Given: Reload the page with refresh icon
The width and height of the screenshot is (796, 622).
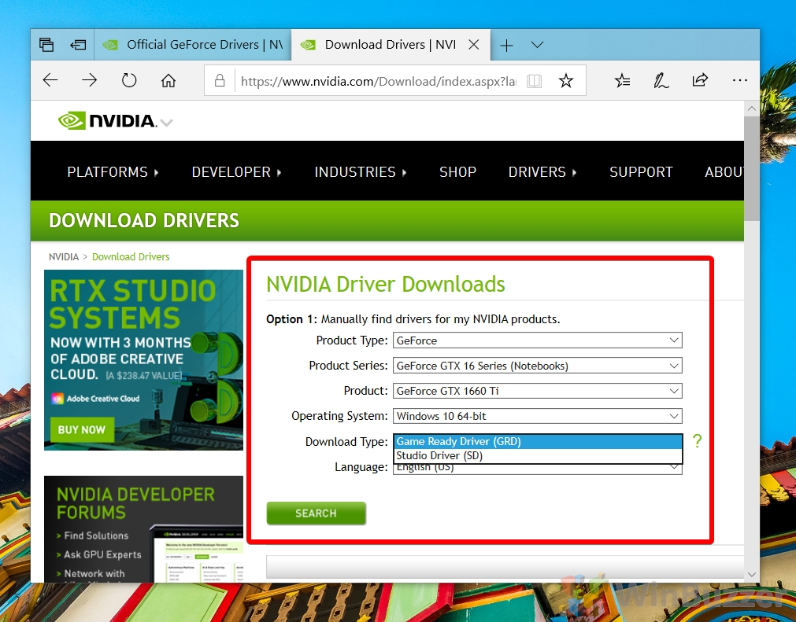Looking at the screenshot, I should pos(129,80).
